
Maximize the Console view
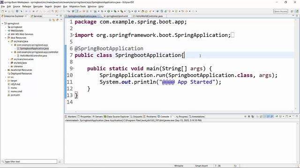pyautogui.click(x=297, y=116)
